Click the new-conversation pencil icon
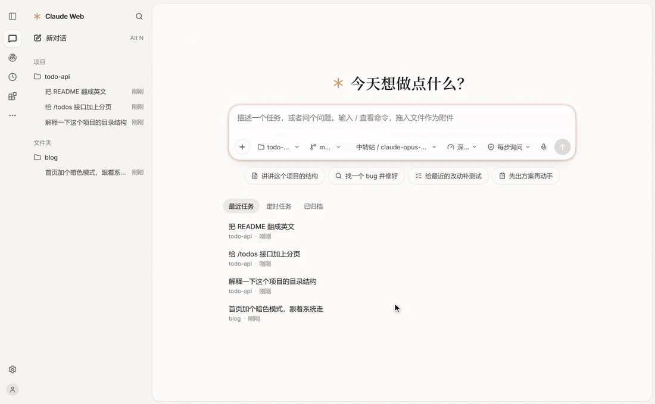Viewport: 655px width, 404px height. [x=38, y=38]
